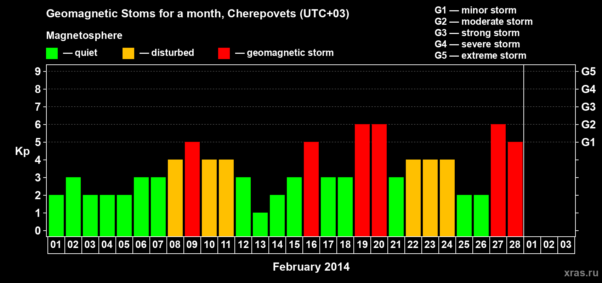Select the red bar for February 09
Image resolution: width=602 pixels, height=283 pixels.
[x=192, y=189]
